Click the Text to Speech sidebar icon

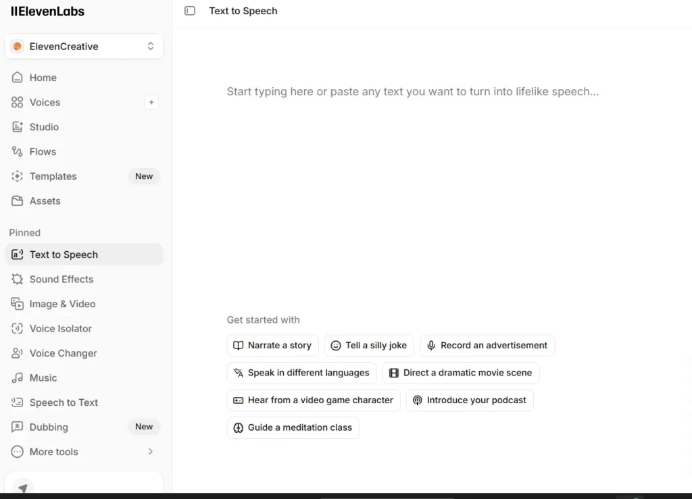click(17, 255)
